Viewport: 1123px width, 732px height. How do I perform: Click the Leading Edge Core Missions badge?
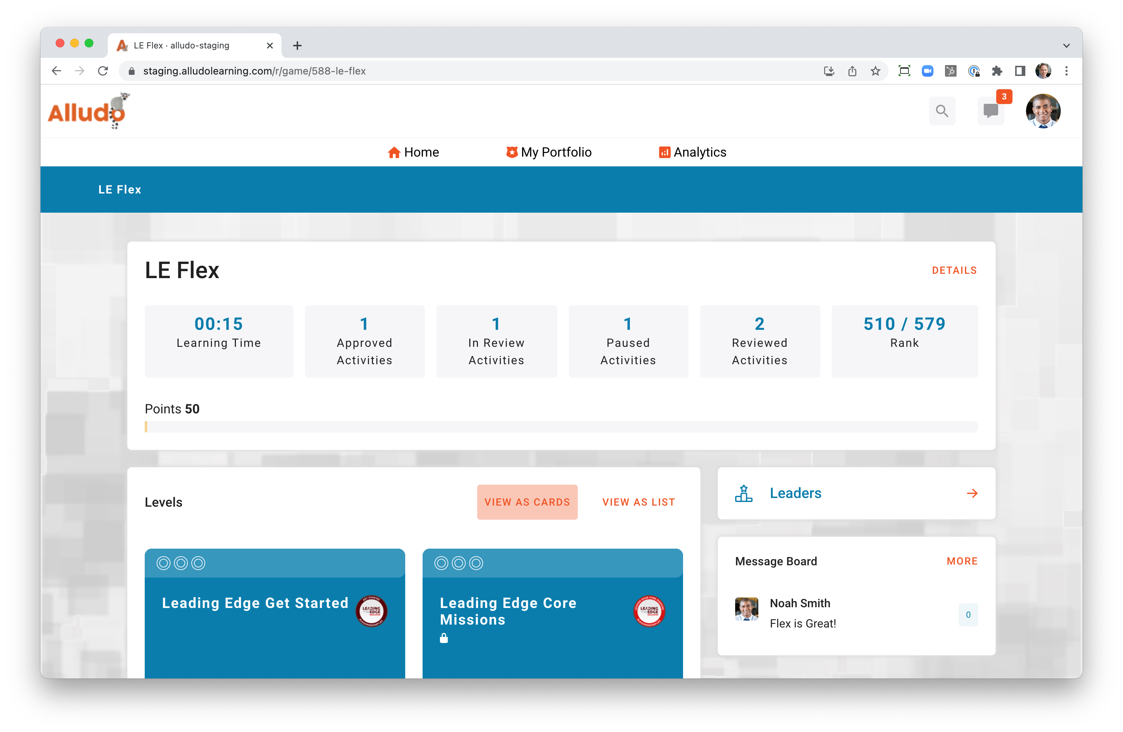(x=649, y=611)
